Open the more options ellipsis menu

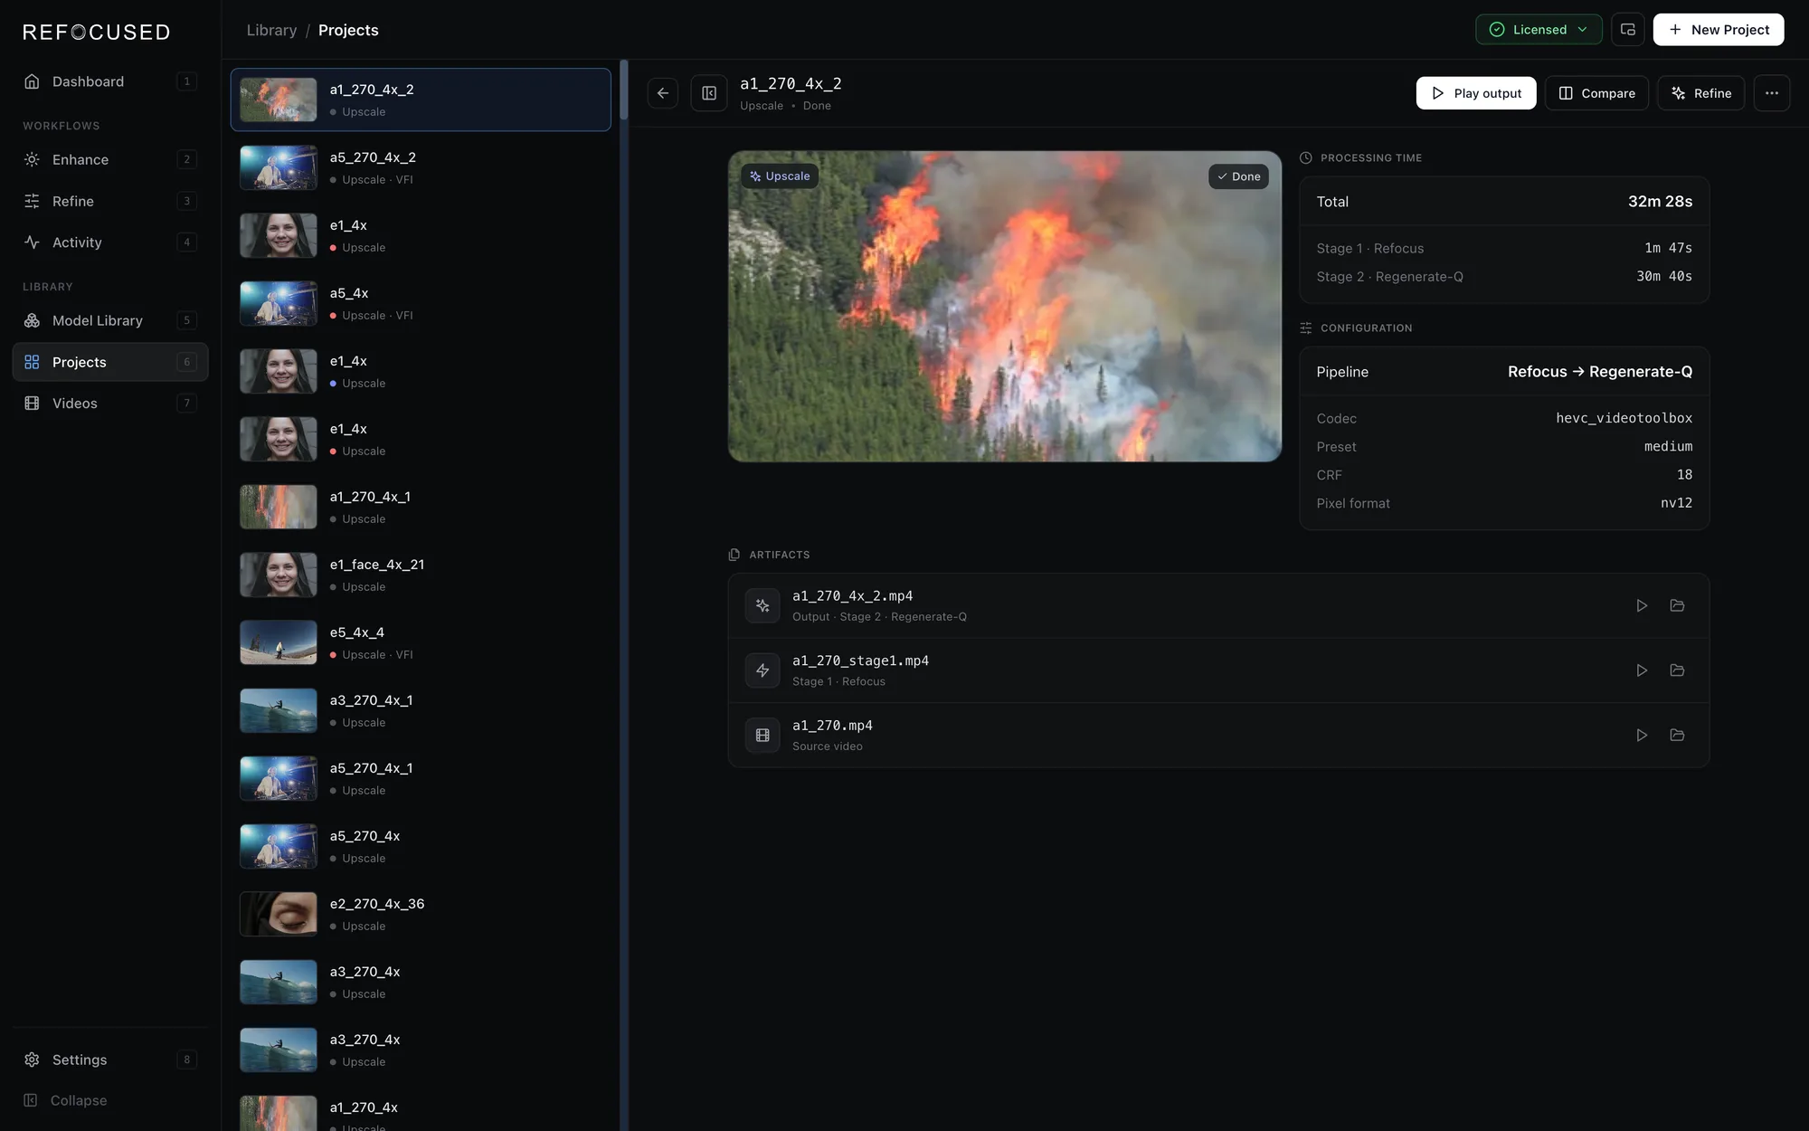click(x=1771, y=93)
